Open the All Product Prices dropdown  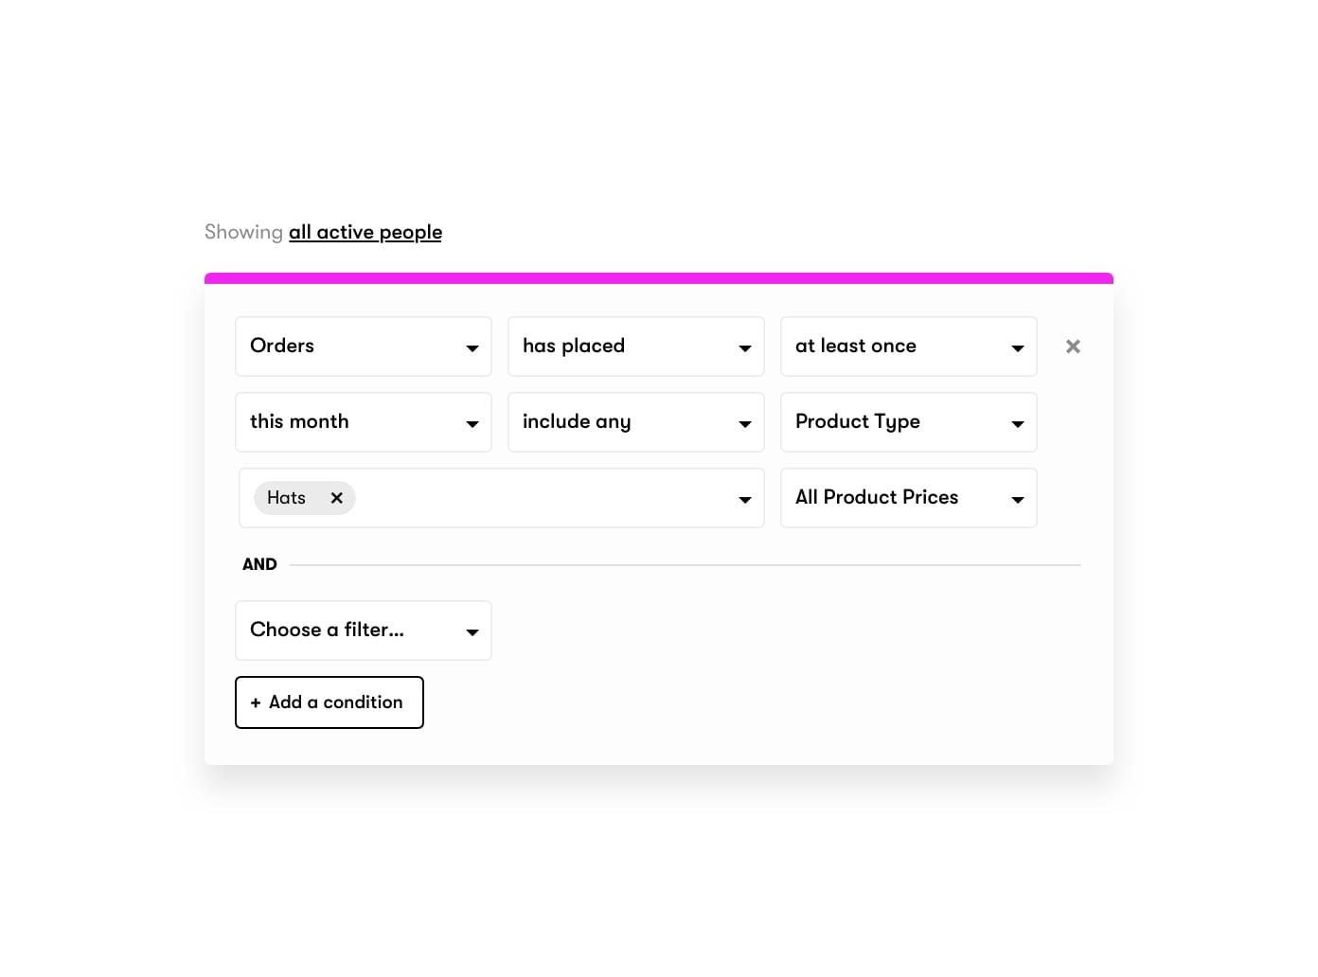909,498
